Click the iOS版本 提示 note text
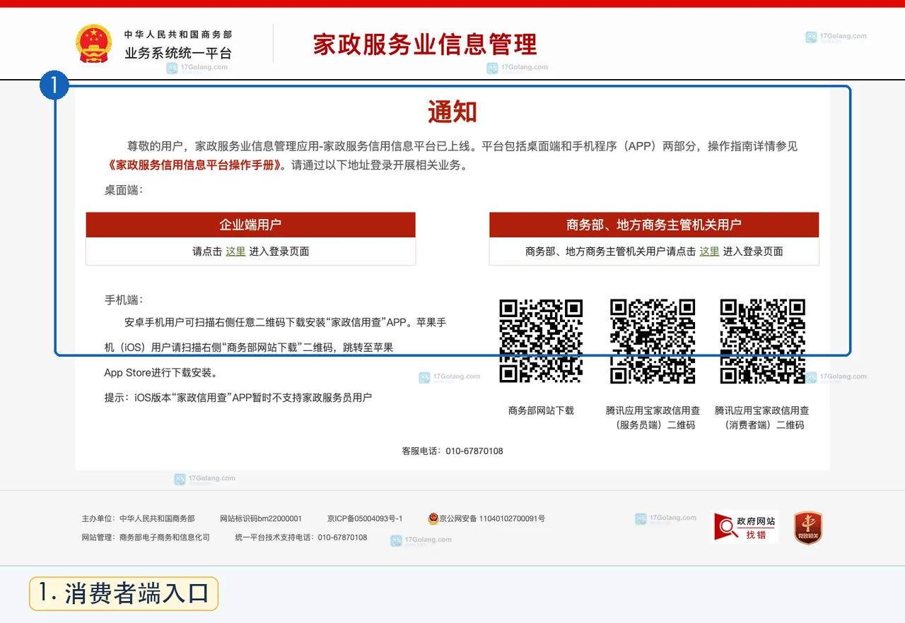Screen dimensions: 905x623 coord(238,398)
